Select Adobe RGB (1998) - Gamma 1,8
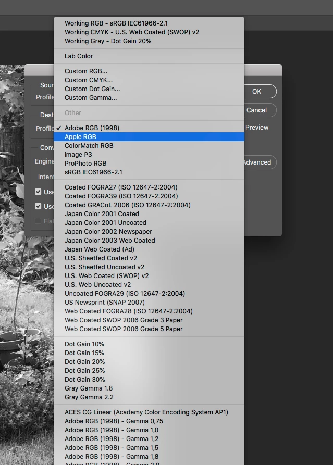The width and height of the screenshot is (333, 465). pyautogui.click(x=149, y=457)
